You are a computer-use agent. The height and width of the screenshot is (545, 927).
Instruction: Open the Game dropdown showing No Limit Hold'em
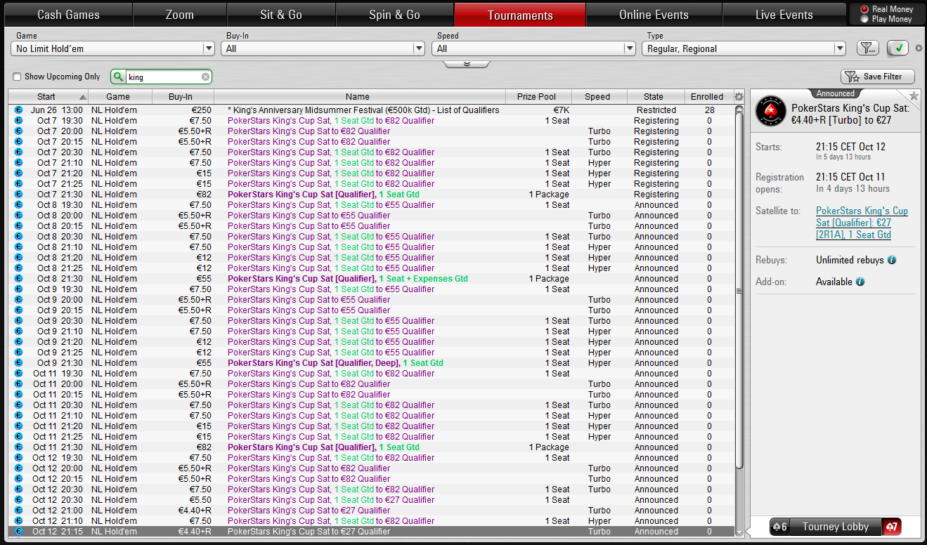click(x=112, y=48)
